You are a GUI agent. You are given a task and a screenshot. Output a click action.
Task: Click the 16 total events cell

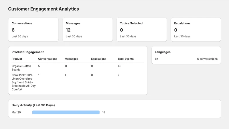(119, 66)
